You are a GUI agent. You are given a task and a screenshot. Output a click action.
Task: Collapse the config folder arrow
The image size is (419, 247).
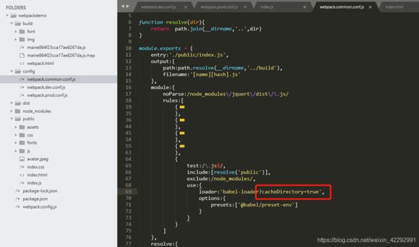12,71
